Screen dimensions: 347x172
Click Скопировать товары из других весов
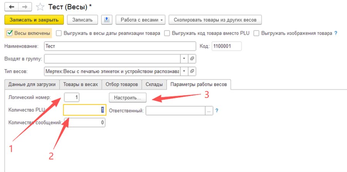pyautogui.click(x=215, y=20)
